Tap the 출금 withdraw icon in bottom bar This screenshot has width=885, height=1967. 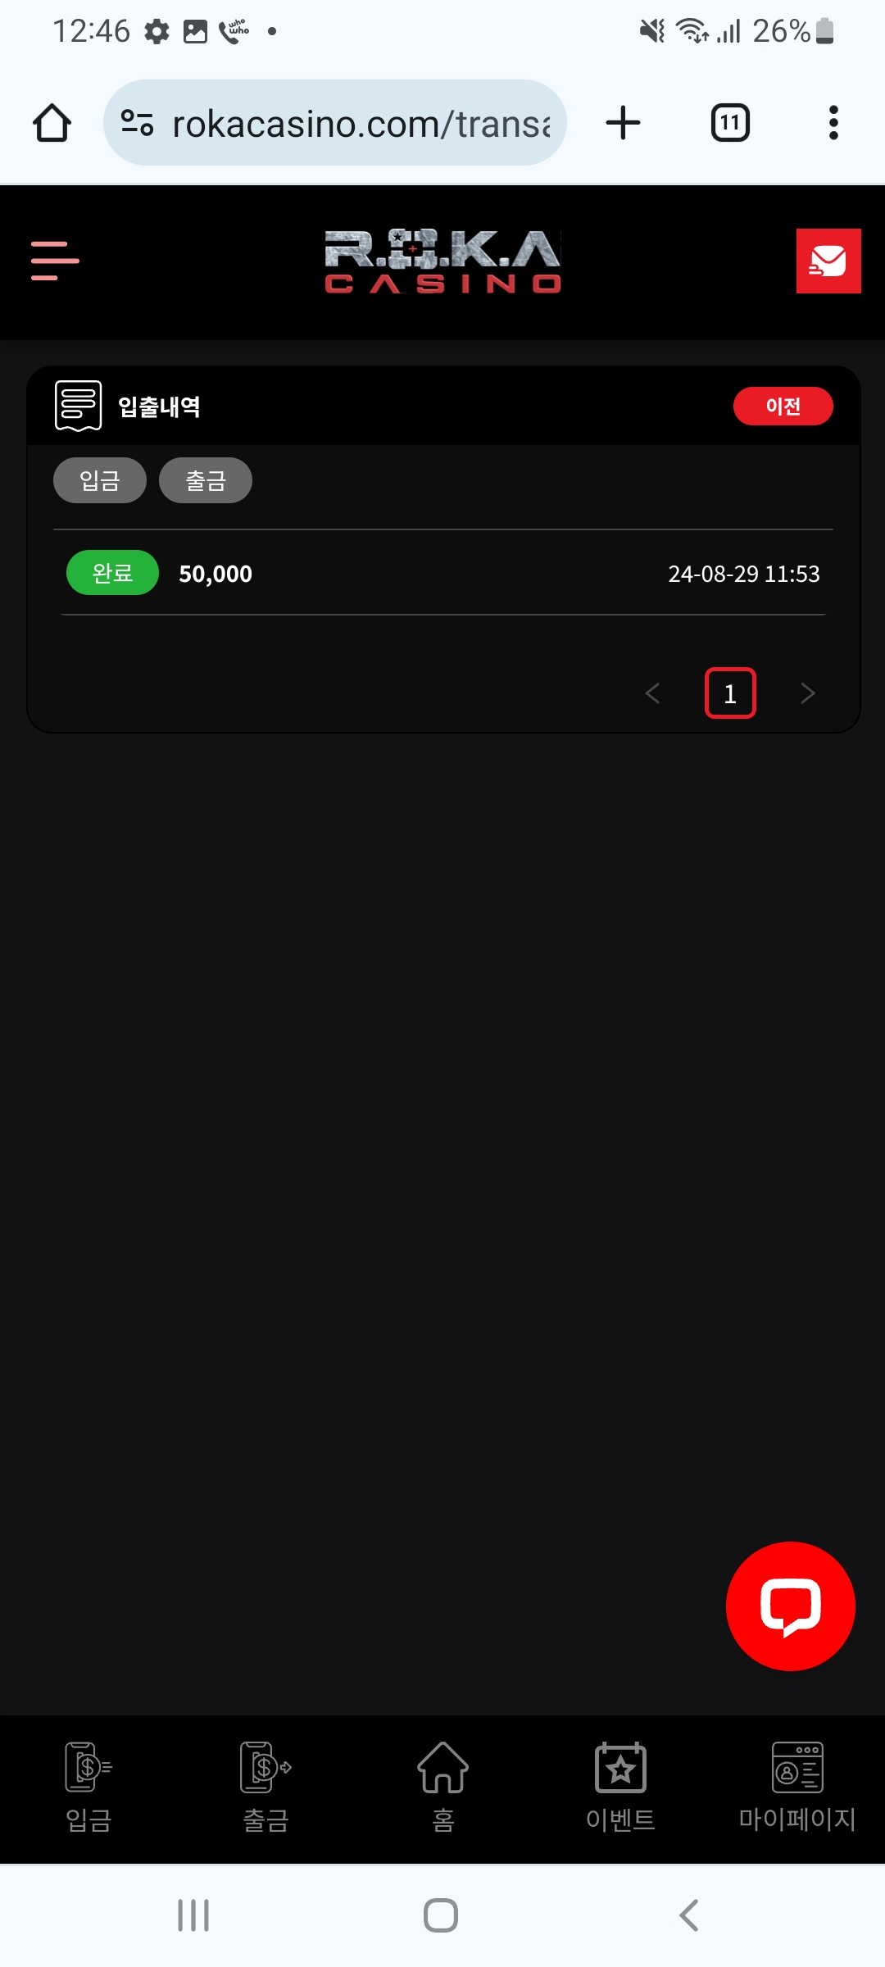coord(266,1787)
